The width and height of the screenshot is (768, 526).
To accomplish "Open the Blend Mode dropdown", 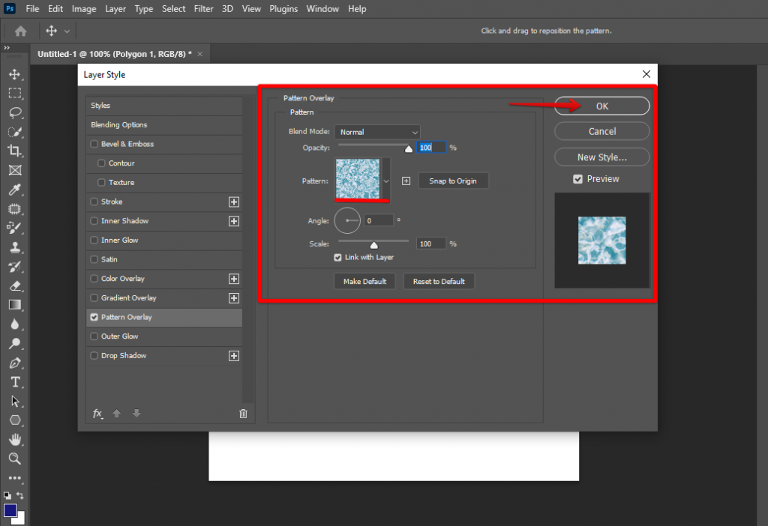I will tap(377, 131).
